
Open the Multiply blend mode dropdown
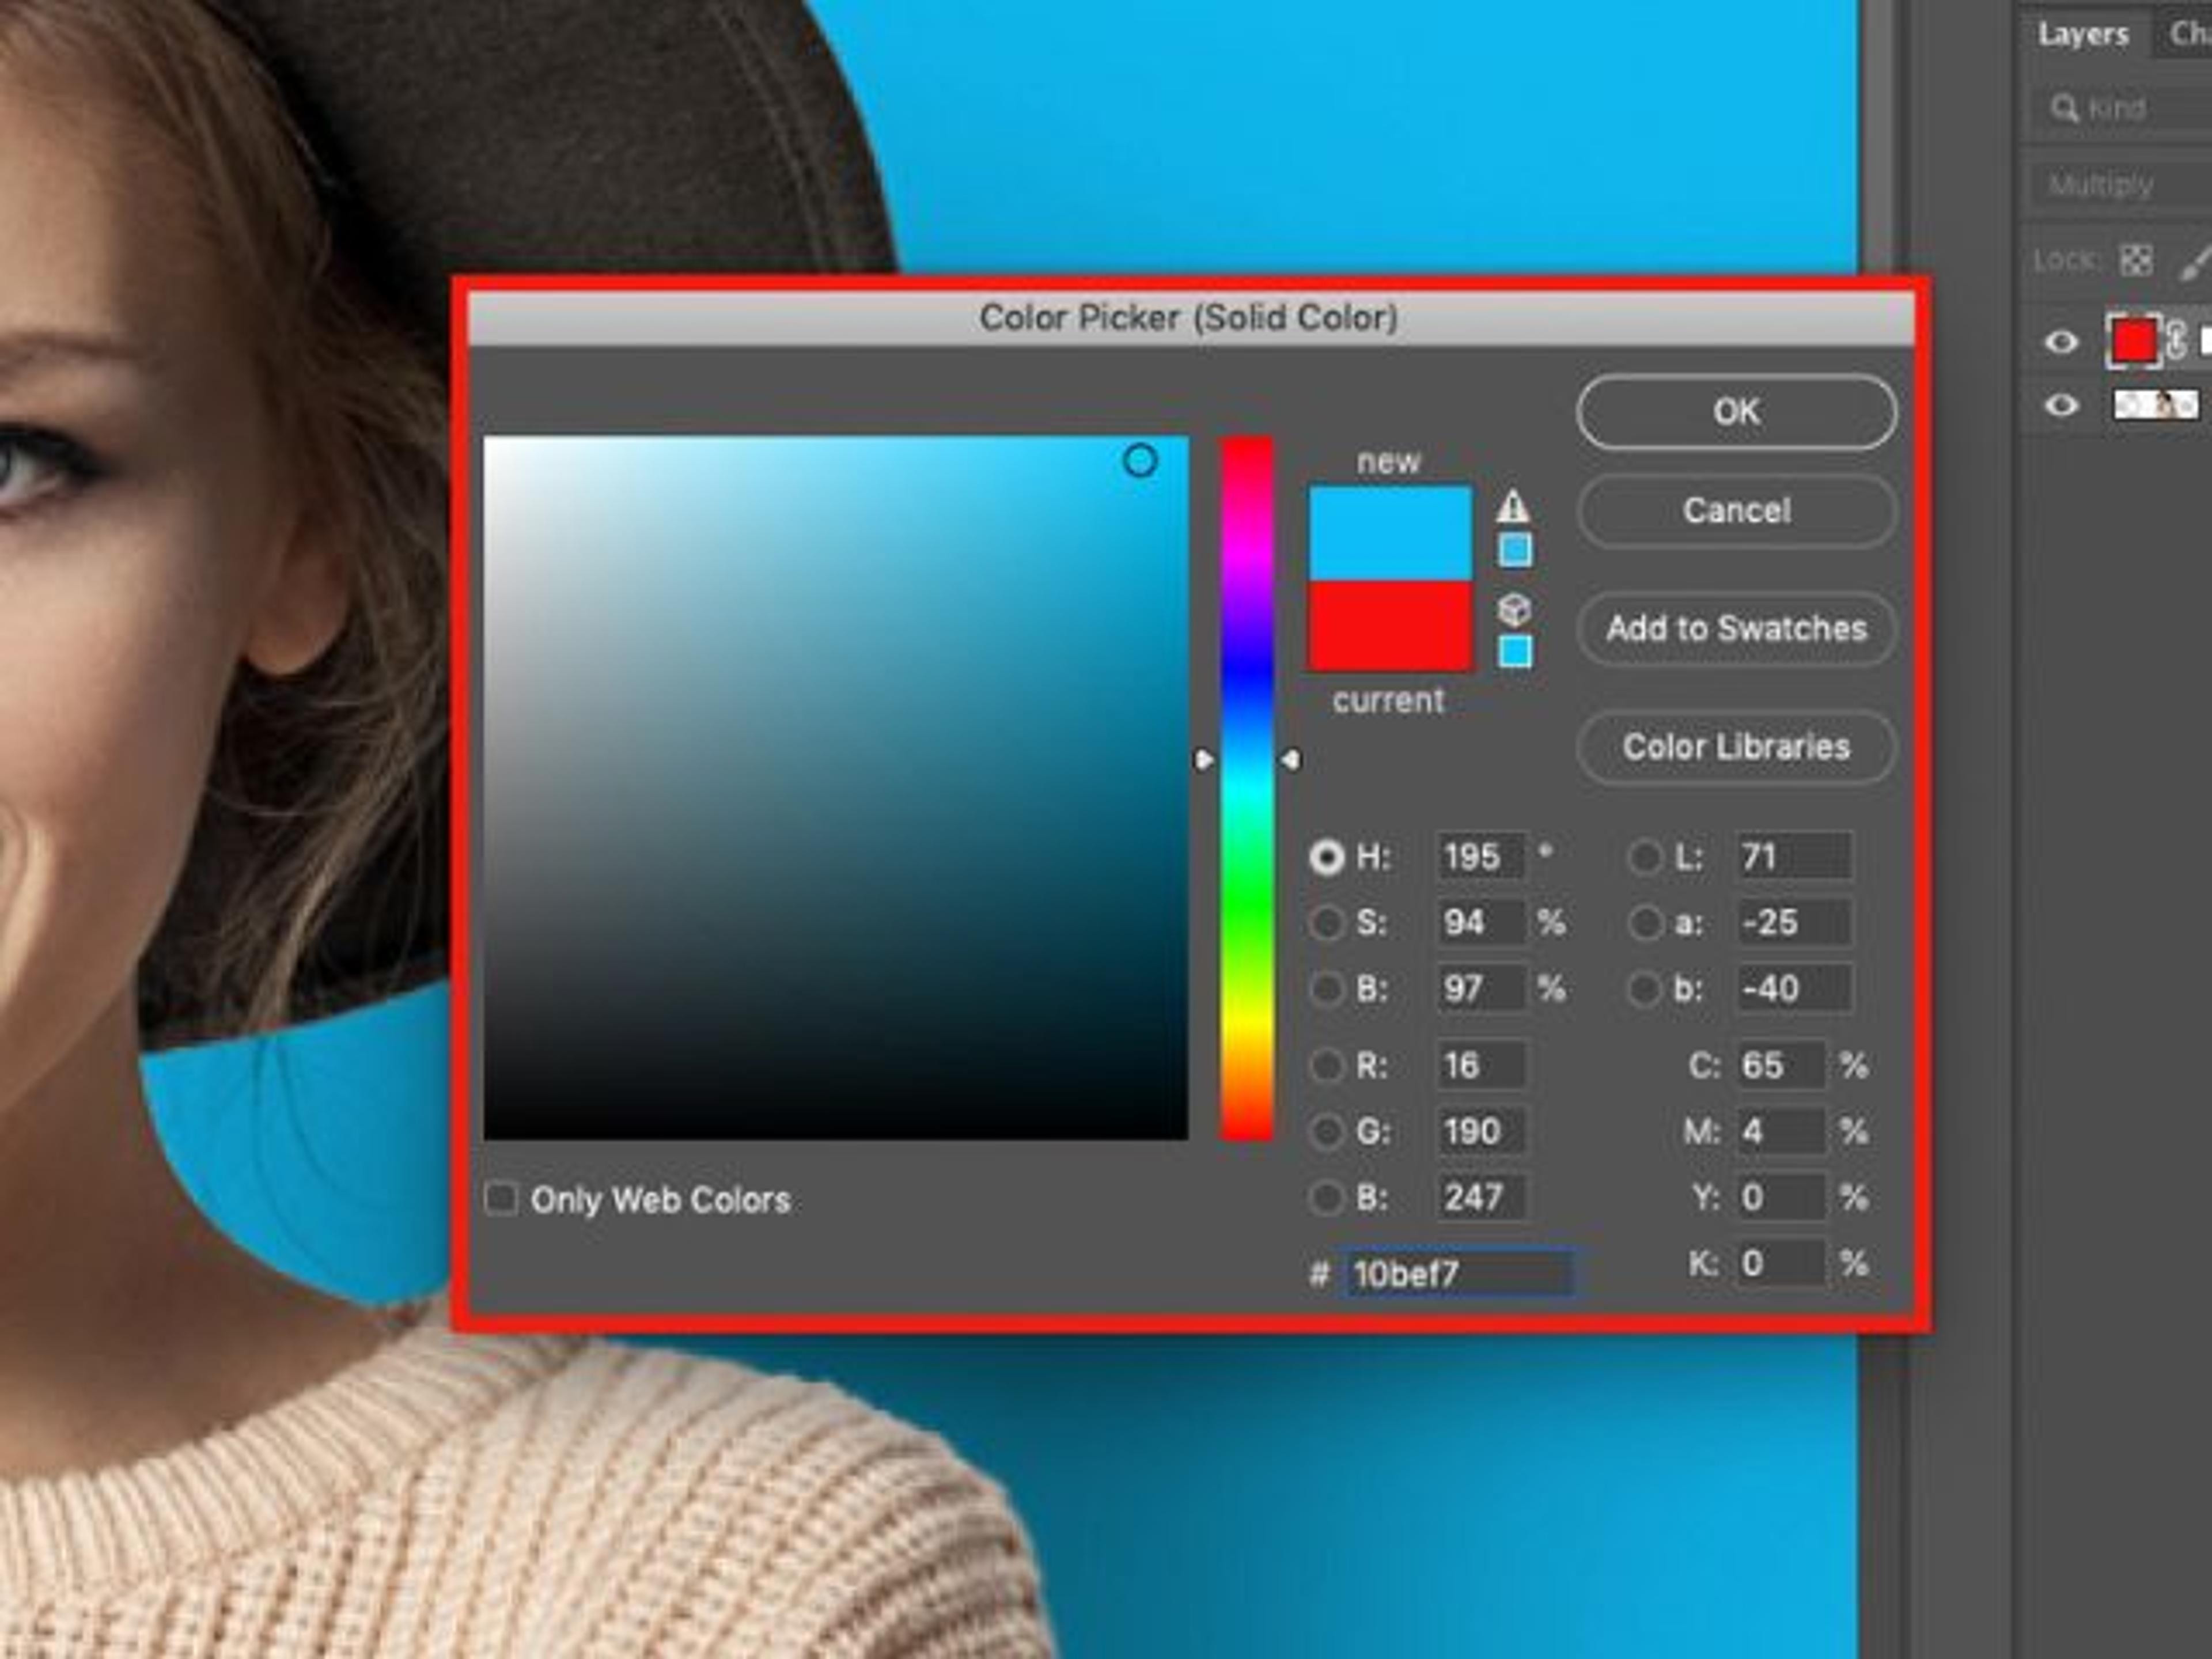pyautogui.click(x=2120, y=185)
